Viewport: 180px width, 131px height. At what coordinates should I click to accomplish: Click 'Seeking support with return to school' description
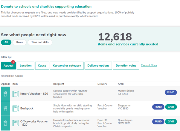(x=70, y=94)
